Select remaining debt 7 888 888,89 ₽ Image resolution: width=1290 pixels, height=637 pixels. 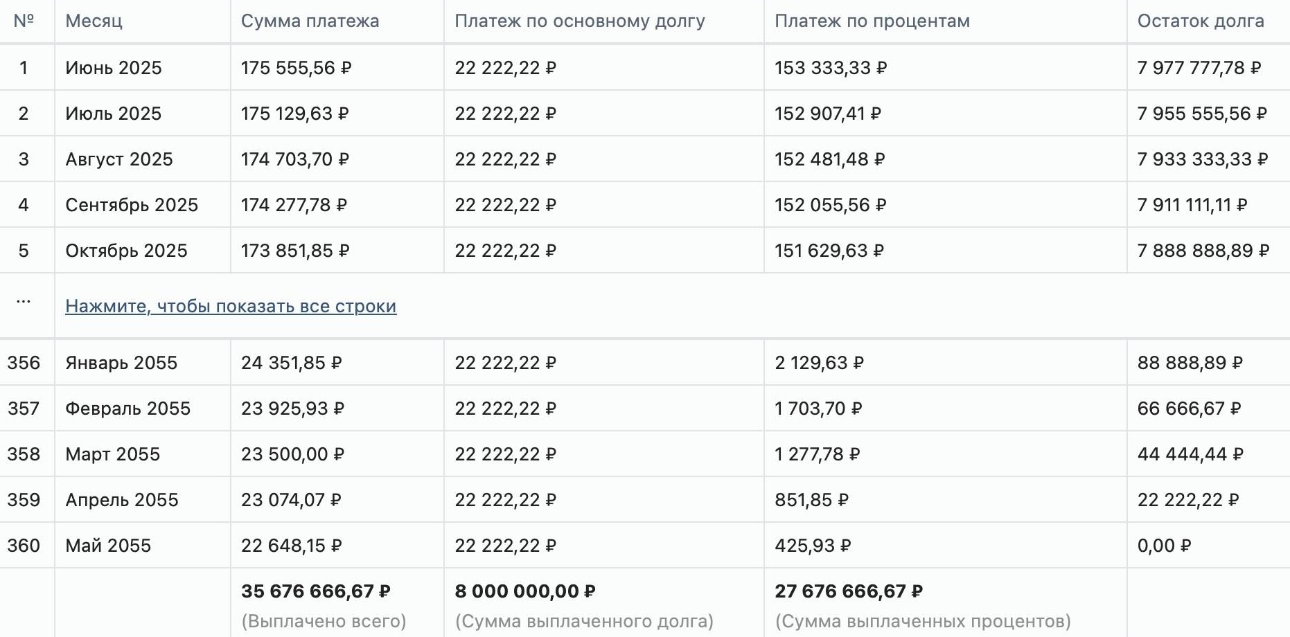[x=1203, y=251]
